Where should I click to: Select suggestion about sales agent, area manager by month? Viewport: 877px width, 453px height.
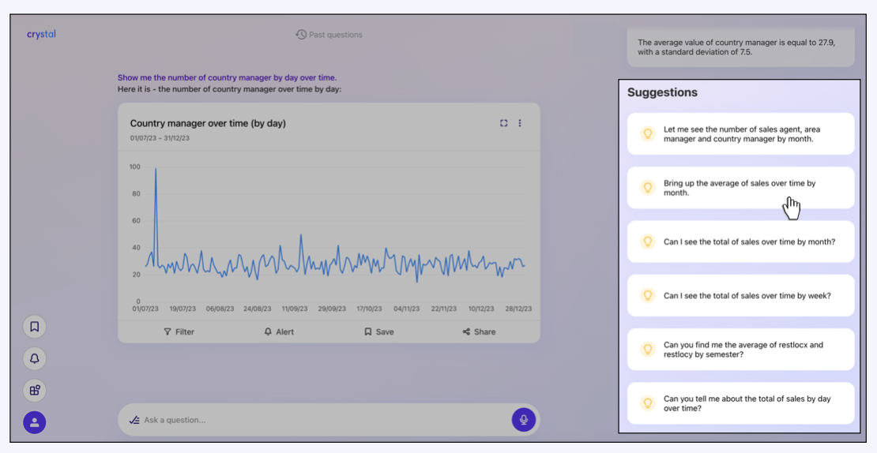pyautogui.click(x=740, y=134)
